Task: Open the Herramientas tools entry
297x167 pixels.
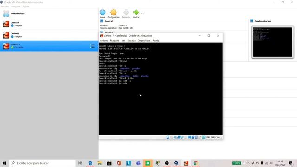Action: point(49,13)
